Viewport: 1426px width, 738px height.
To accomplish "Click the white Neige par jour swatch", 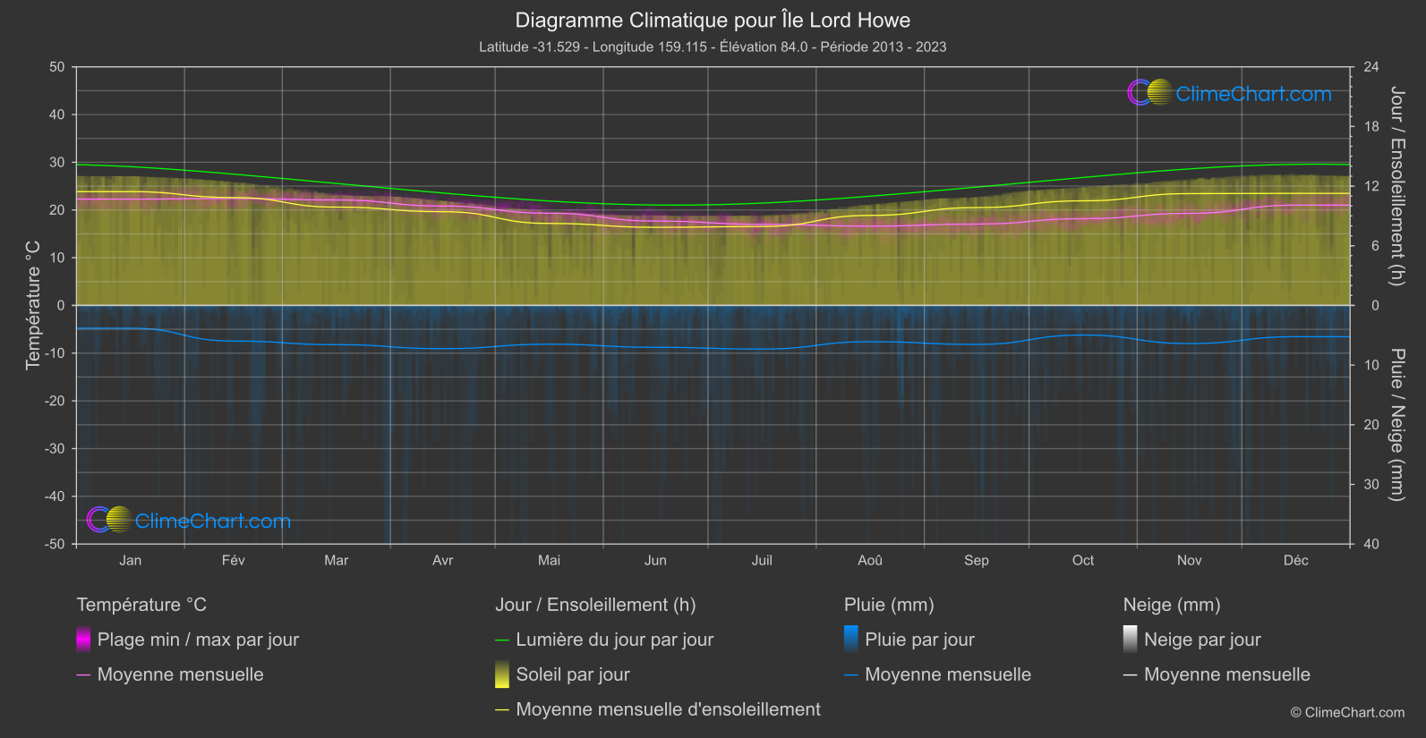I will click(1131, 640).
